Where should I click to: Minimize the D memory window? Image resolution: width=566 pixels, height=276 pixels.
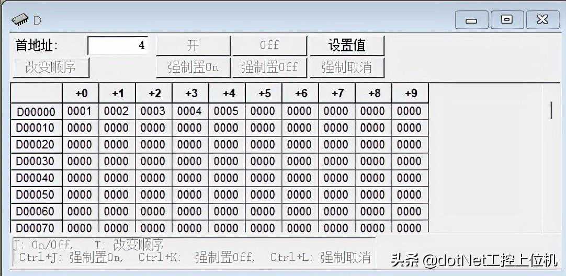(x=471, y=20)
